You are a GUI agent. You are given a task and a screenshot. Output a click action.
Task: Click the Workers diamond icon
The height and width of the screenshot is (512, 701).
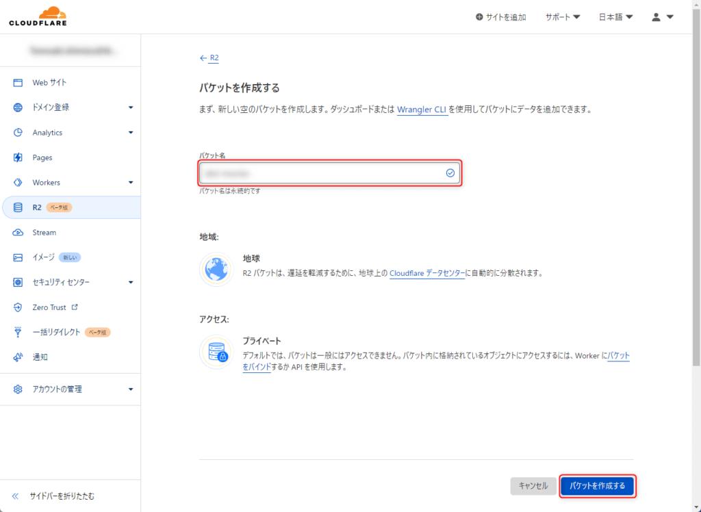pyautogui.click(x=18, y=183)
